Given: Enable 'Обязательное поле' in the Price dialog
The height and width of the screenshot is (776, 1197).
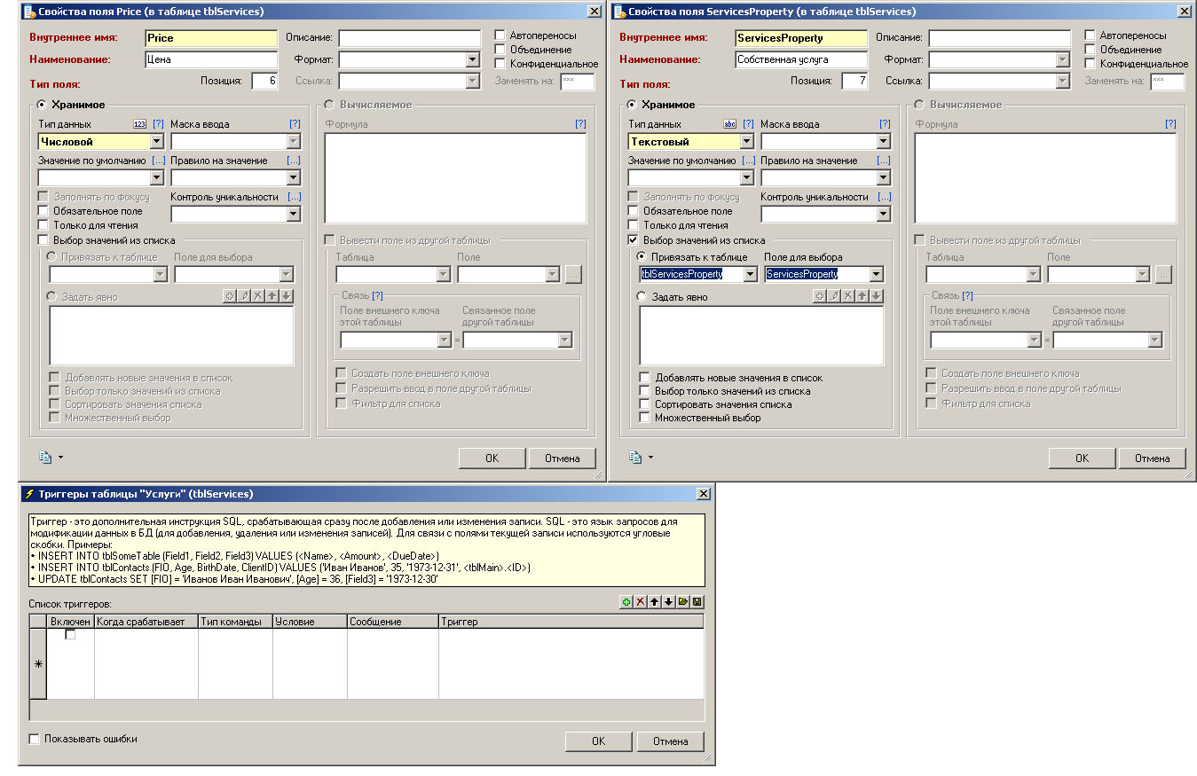Looking at the screenshot, I should [43, 211].
